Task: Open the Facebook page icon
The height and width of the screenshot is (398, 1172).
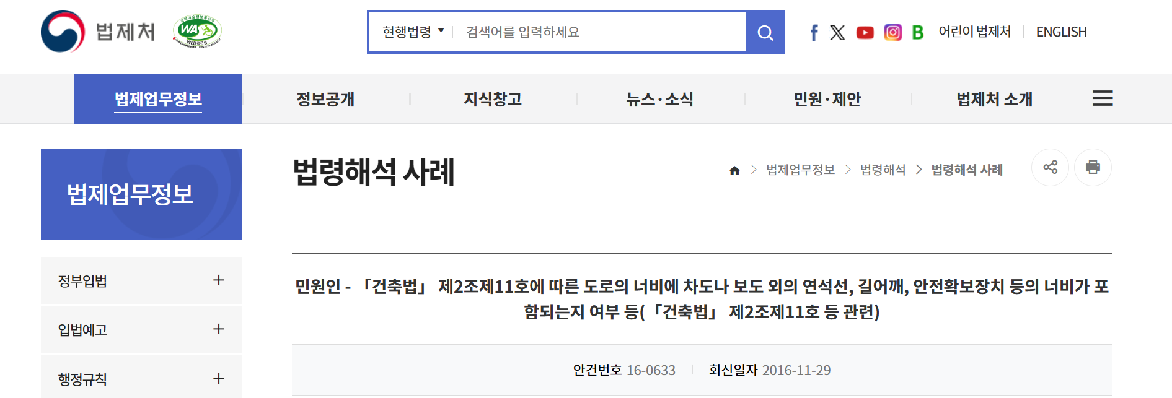Action: point(814,32)
